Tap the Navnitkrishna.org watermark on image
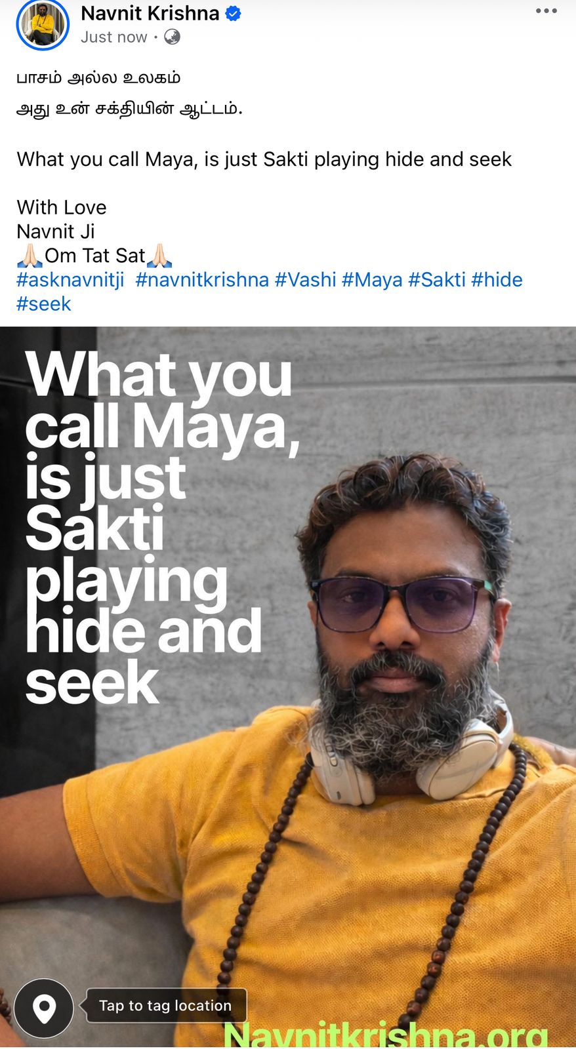The height and width of the screenshot is (1049, 576). click(x=386, y=1034)
